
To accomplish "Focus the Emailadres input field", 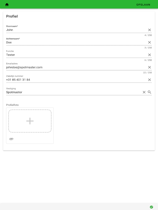I will tap(74, 67).
